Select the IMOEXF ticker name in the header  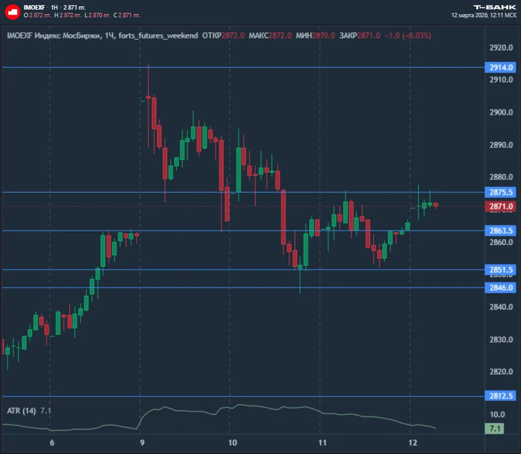pyautogui.click(x=34, y=7)
